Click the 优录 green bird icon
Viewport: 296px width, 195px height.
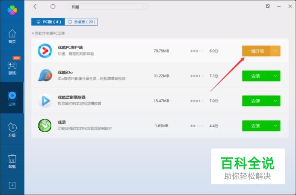tap(45, 125)
